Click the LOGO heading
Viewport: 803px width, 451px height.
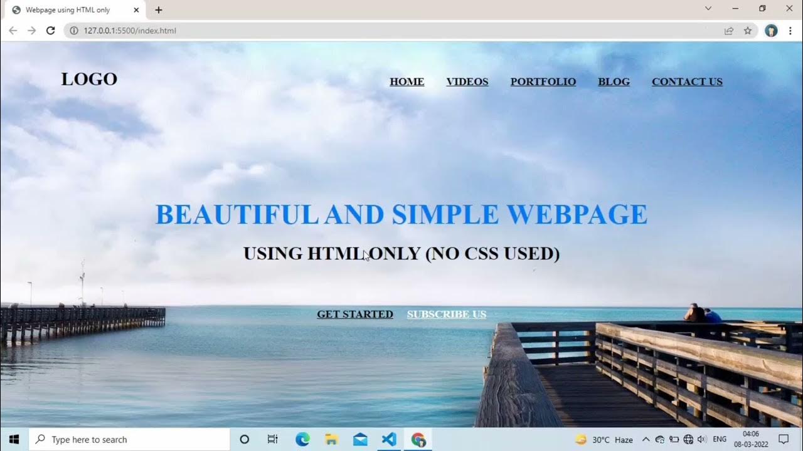89,80
